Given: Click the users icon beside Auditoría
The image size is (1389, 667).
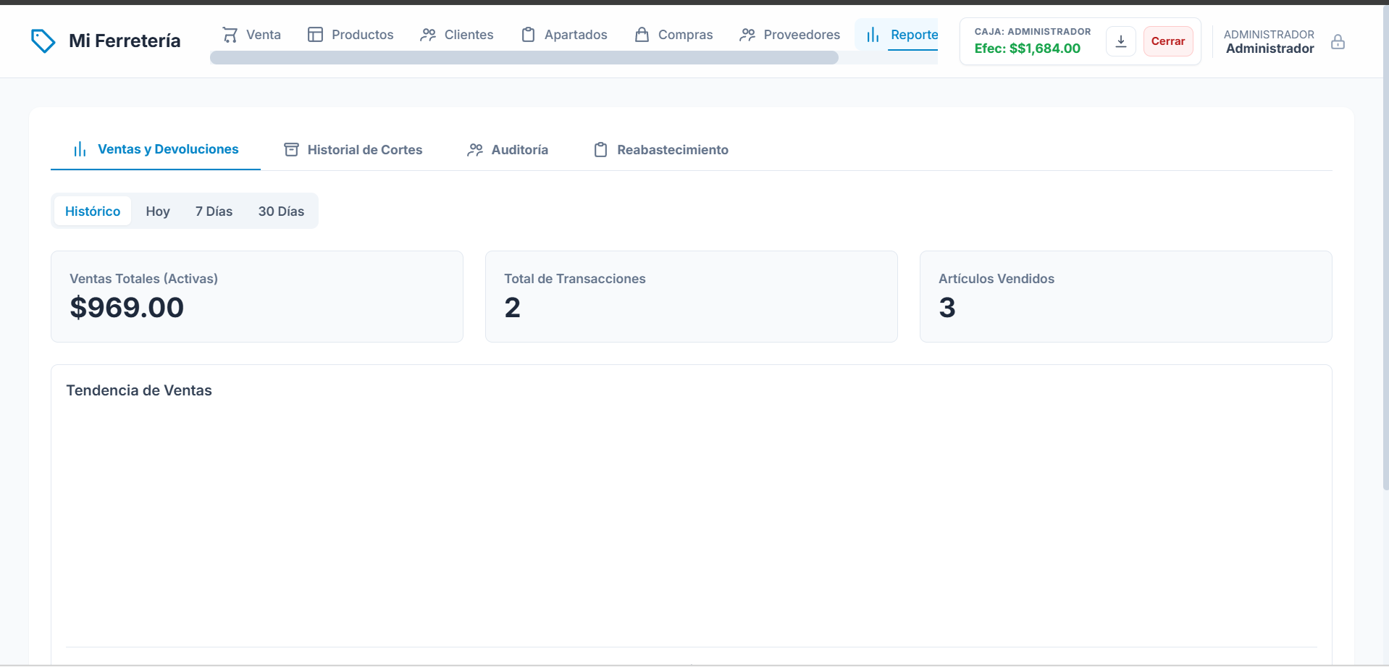Looking at the screenshot, I should pyautogui.click(x=475, y=150).
